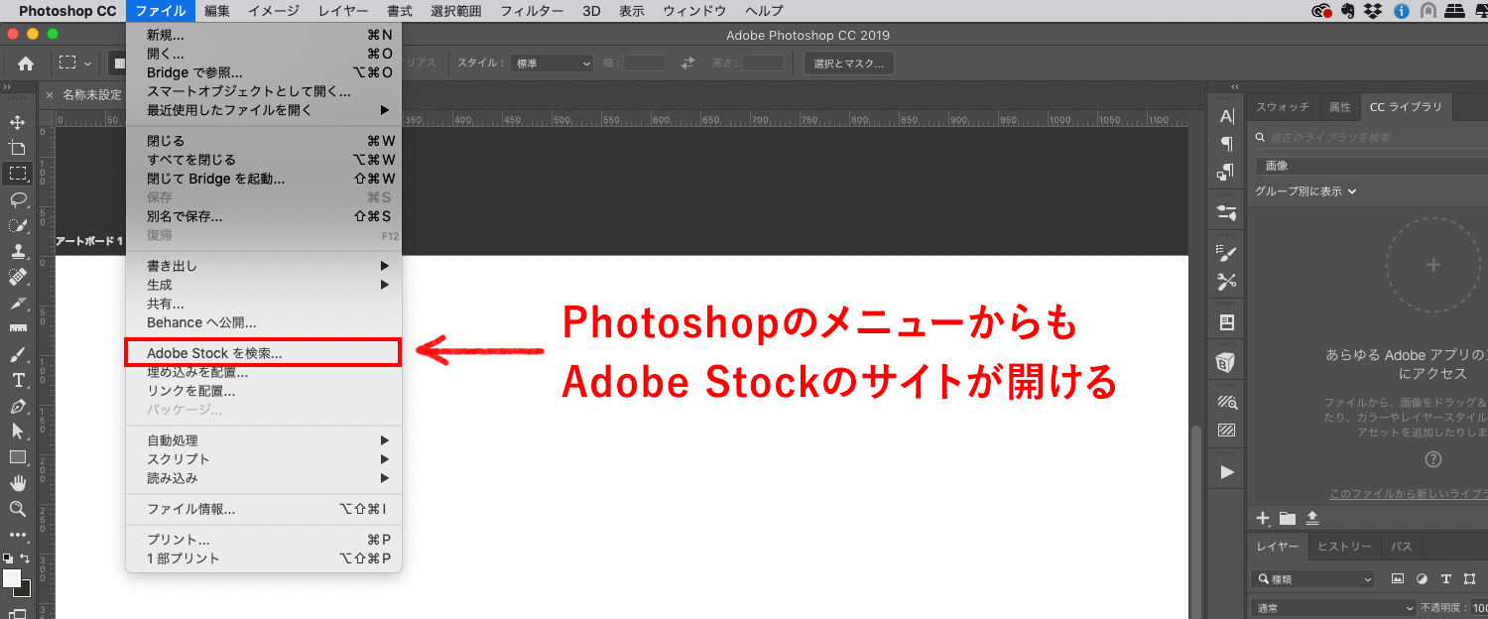Open the 編集 menu in the menu bar
Viewport: 1488px width, 619px height.
217,11
